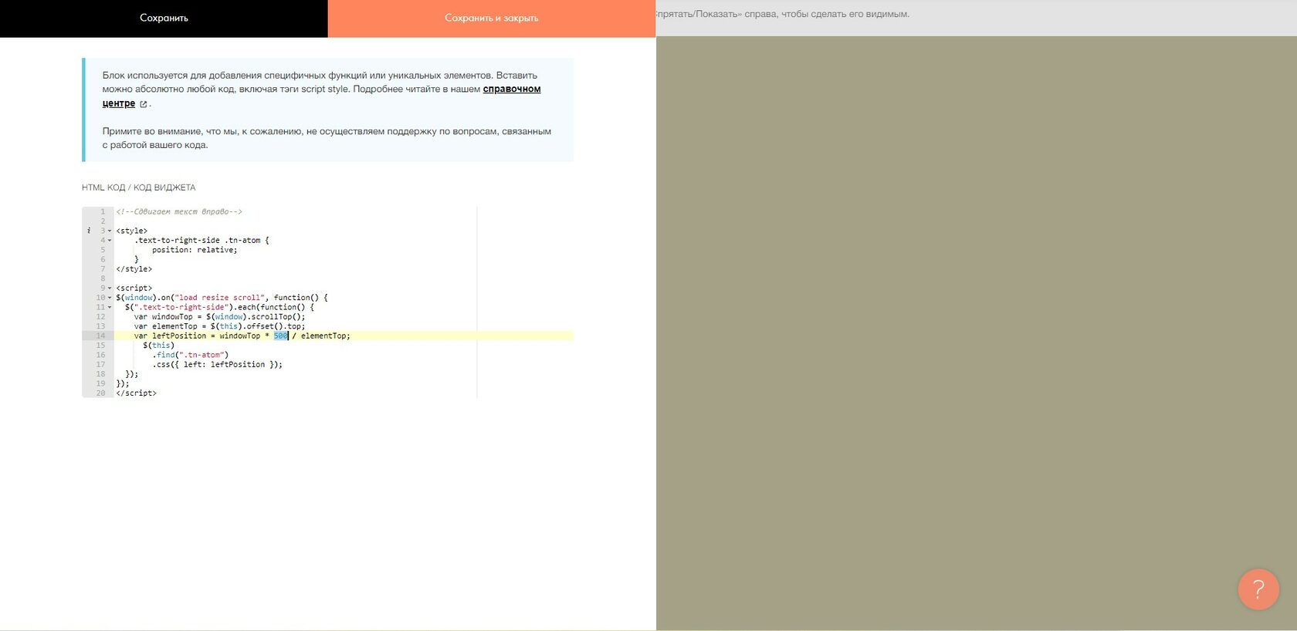Image resolution: width=1297 pixels, height=631 pixels.
Task: Click the comment line Сдвигаем текст вправо
Action: [179, 211]
